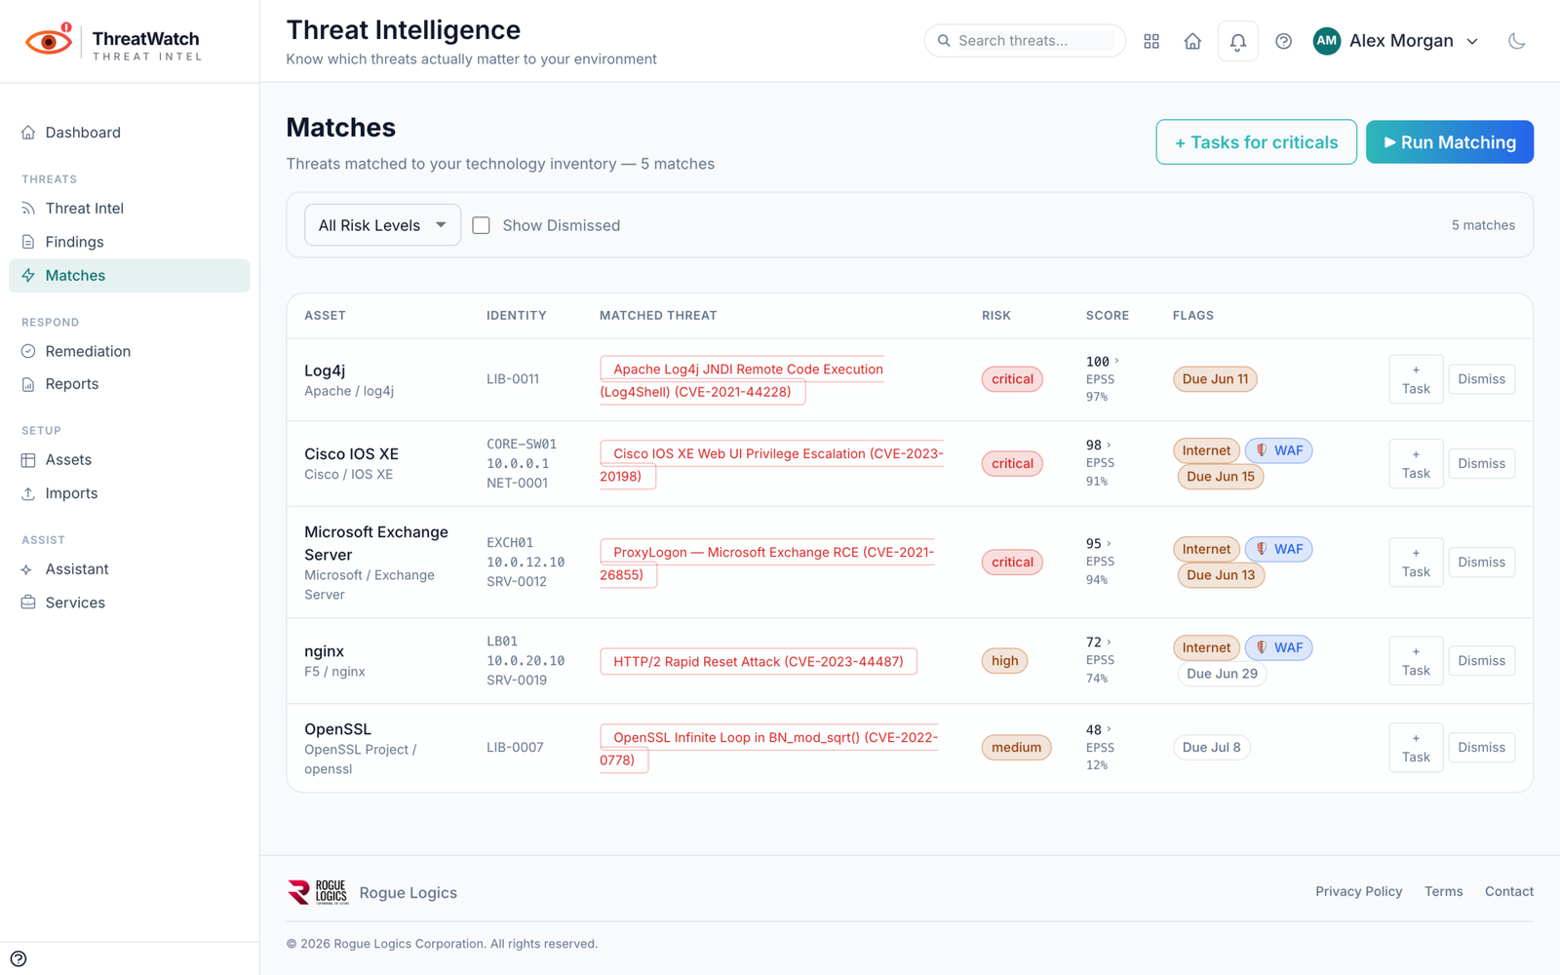
Task: Dismiss the OpenSSL match
Action: click(x=1481, y=748)
